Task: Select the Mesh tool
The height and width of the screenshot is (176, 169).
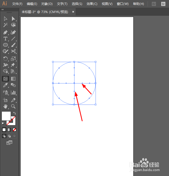Action: 5,79
